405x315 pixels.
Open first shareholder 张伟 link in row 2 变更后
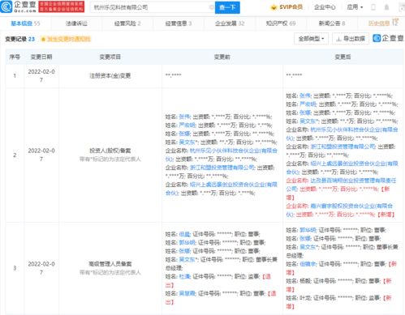tap(305, 96)
